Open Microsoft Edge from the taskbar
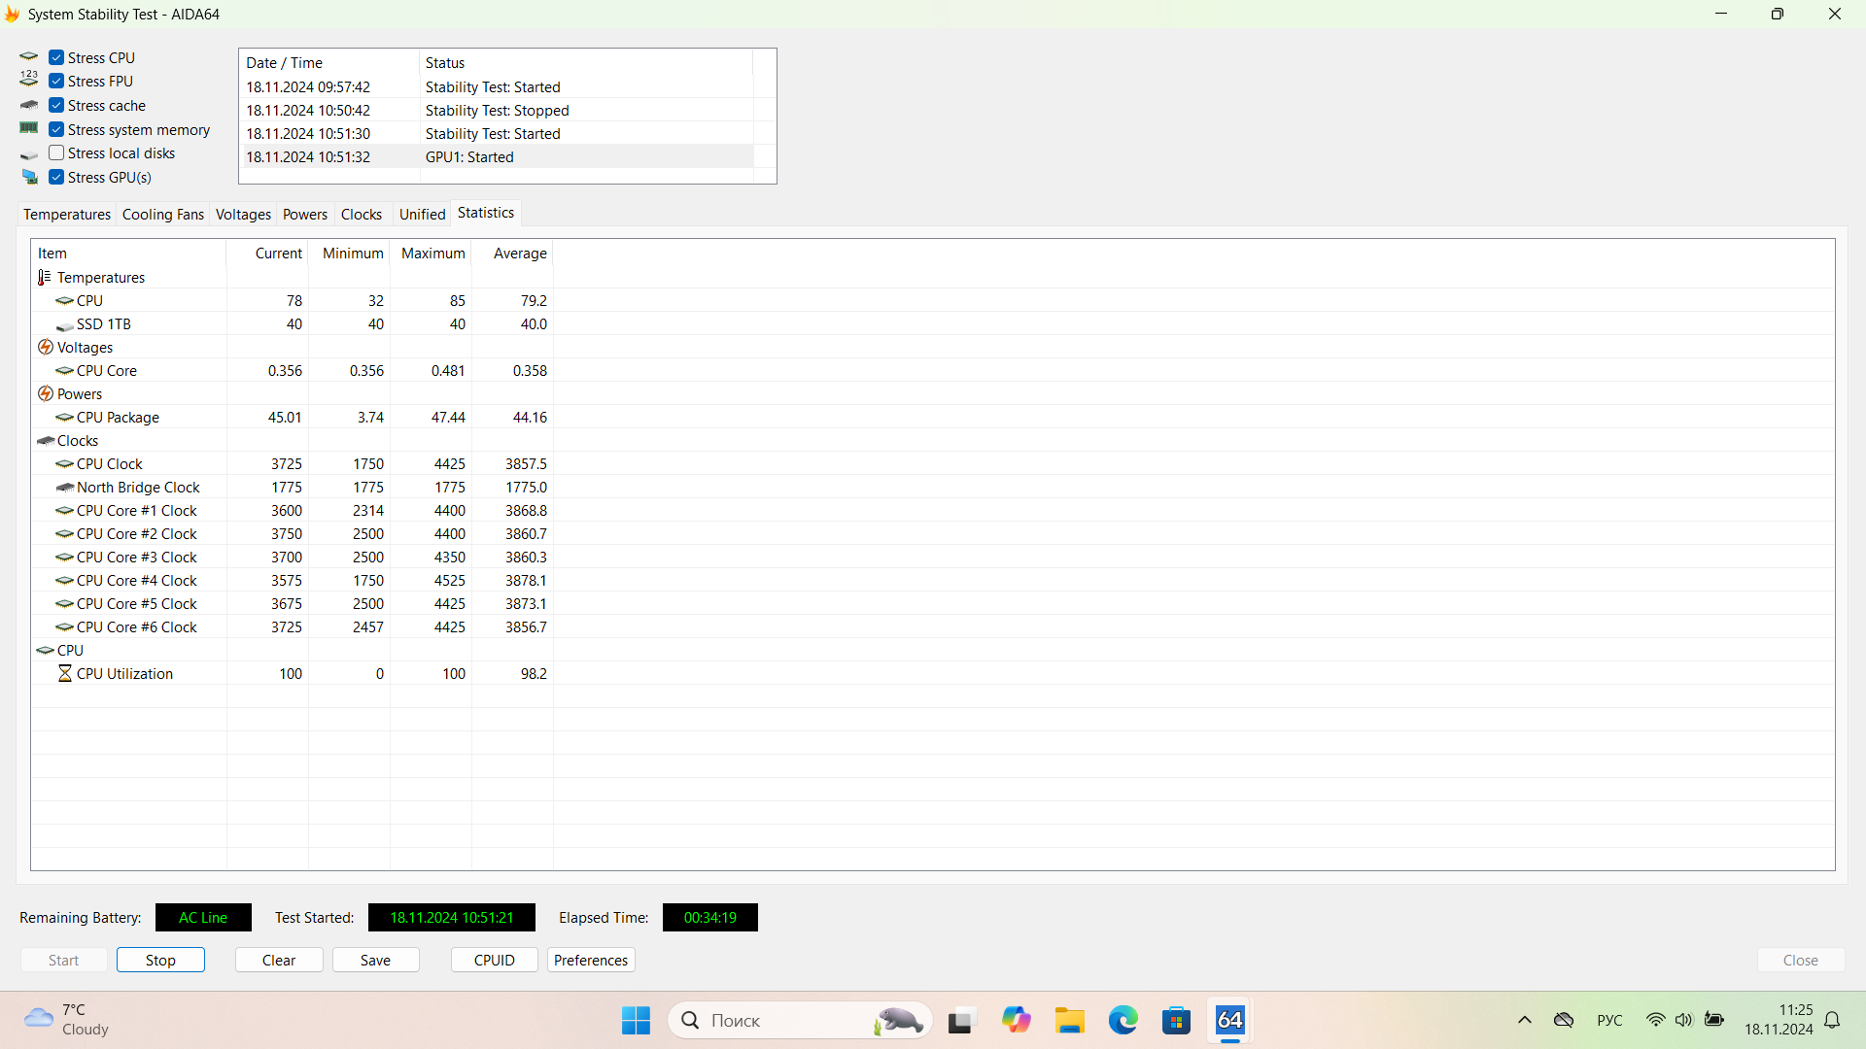This screenshot has height=1049, width=1866. point(1123,1021)
